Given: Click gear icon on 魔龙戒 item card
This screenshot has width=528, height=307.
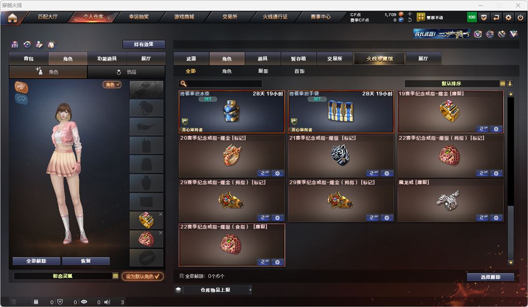Looking at the screenshot, I should click(x=496, y=217).
